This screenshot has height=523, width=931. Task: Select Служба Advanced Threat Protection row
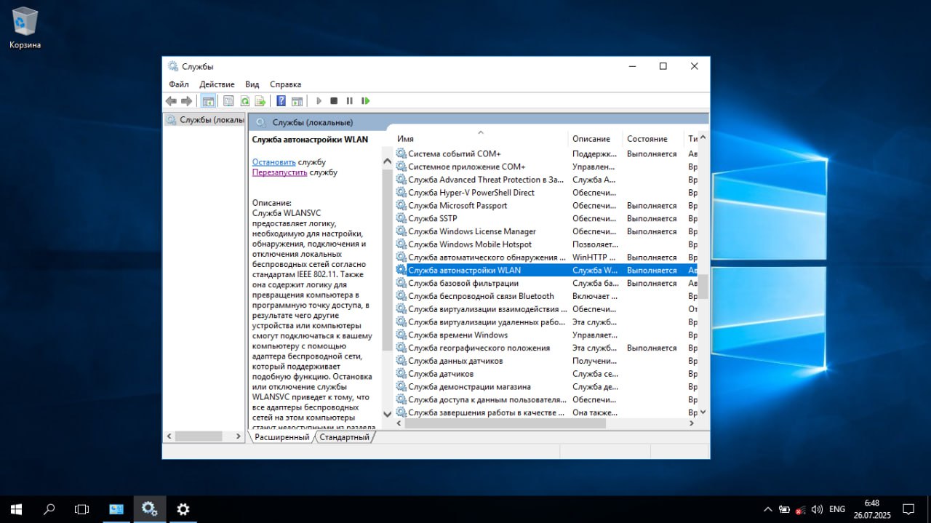(x=546, y=180)
